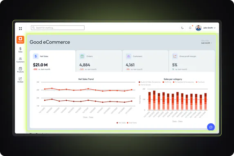The width and height of the screenshot is (234, 156).
Task: Click the first data point on Total Sales line
Action: coord(45,89)
